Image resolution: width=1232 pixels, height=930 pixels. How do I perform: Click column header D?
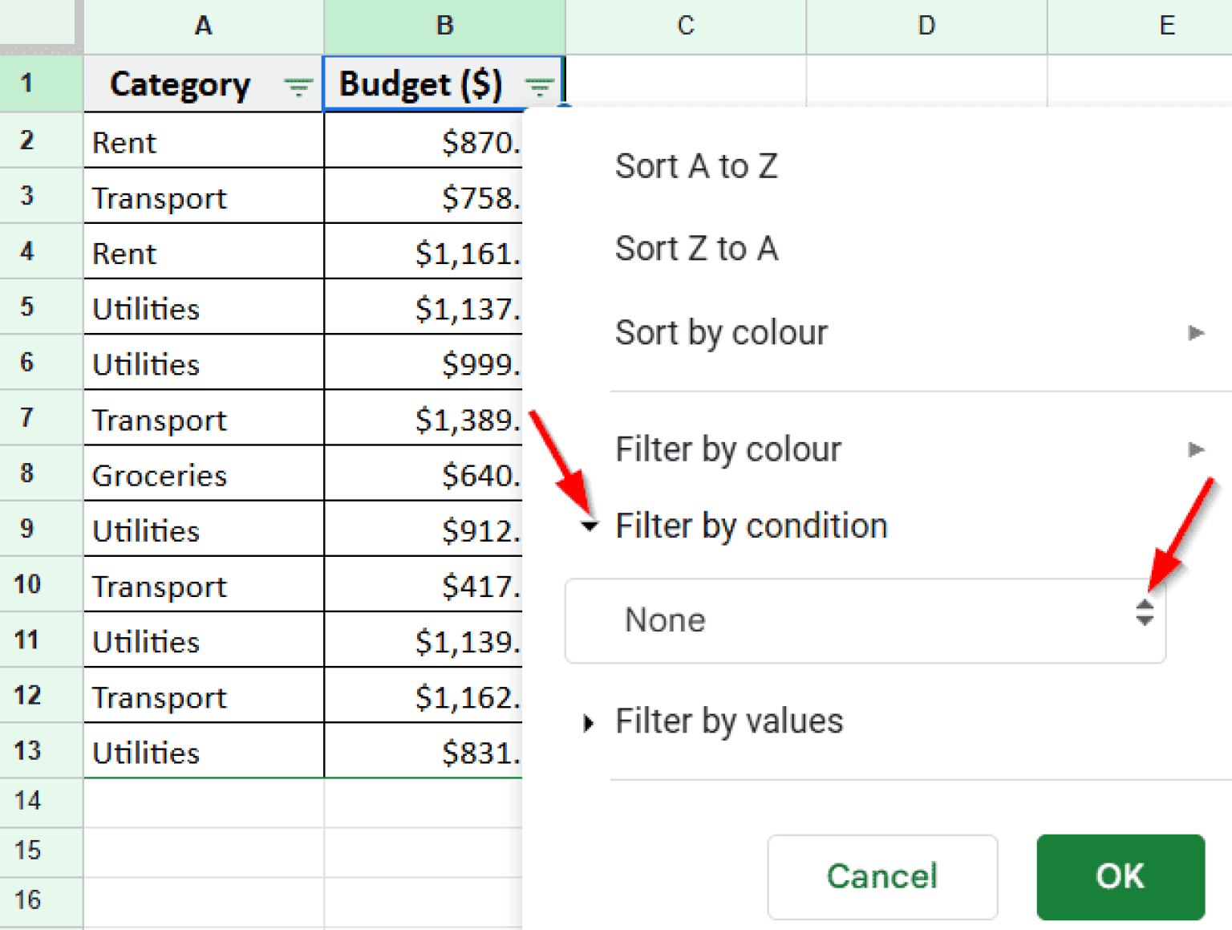pyautogui.click(x=926, y=25)
